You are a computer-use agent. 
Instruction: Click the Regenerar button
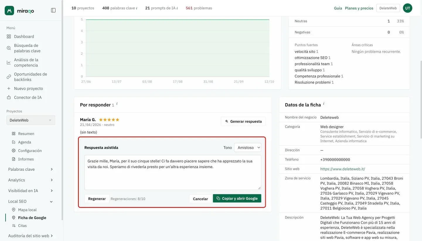pos(97,199)
